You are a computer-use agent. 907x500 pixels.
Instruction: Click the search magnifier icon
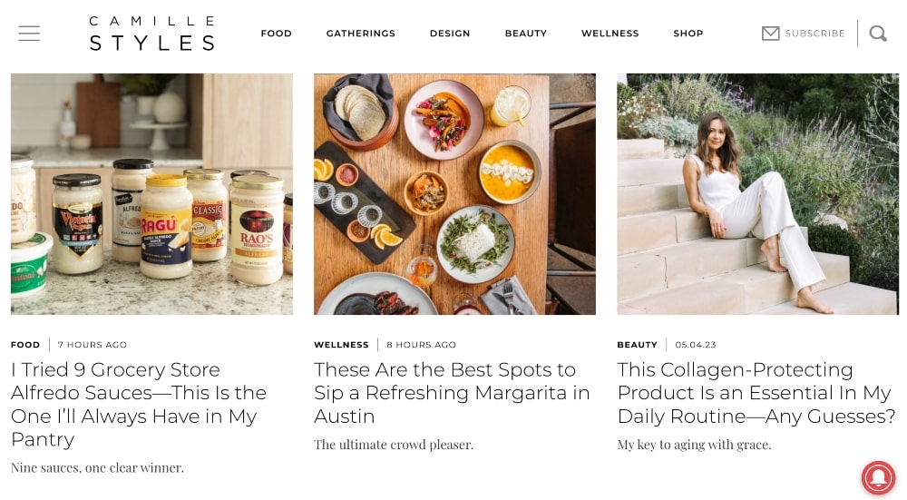(x=878, y=34)
